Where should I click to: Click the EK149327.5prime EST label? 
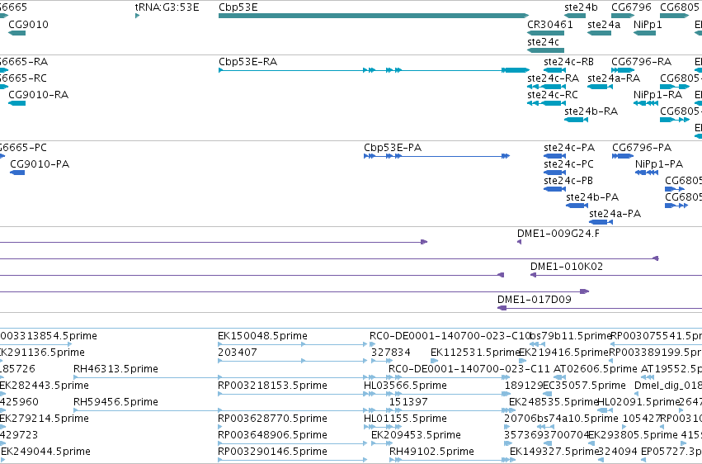coord(554,452)
